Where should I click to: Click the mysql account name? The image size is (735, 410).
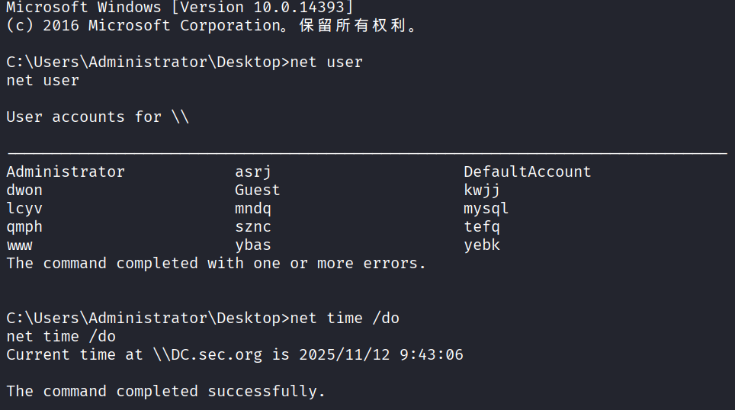coord(486,208)
